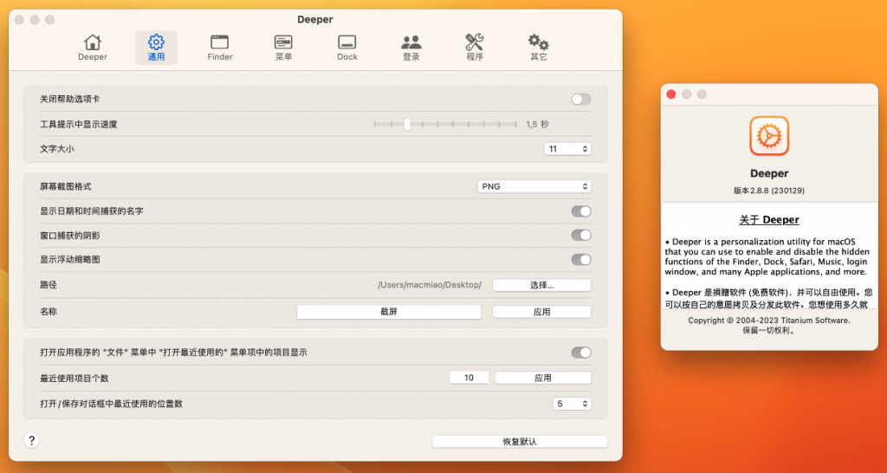Screen dimensions: 887x473
Task: Click the 关于 Deeper heading in About window
Action: click(769, 220)
